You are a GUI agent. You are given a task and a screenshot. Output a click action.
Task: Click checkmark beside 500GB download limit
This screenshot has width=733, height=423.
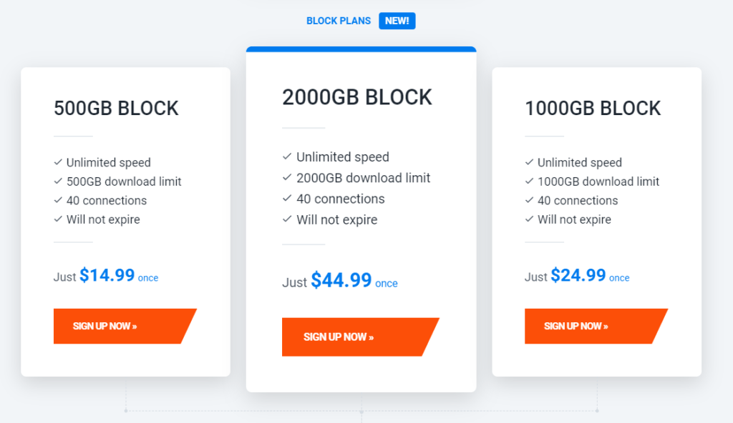point(58,181)
